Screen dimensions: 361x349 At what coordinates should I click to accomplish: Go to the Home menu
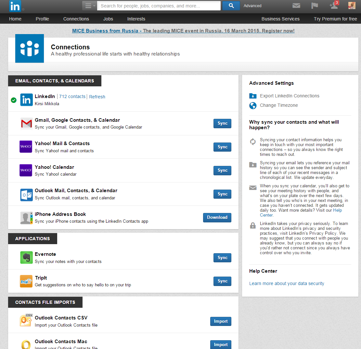tap(15, 19)
